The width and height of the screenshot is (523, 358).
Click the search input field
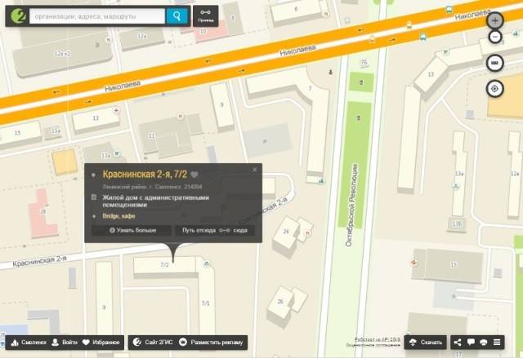click(96, 15)
